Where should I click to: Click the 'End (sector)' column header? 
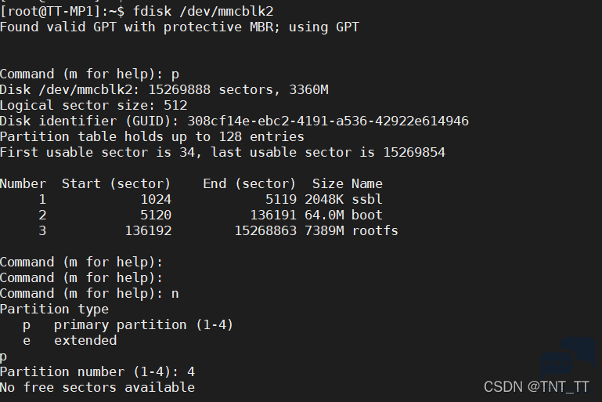249,183
